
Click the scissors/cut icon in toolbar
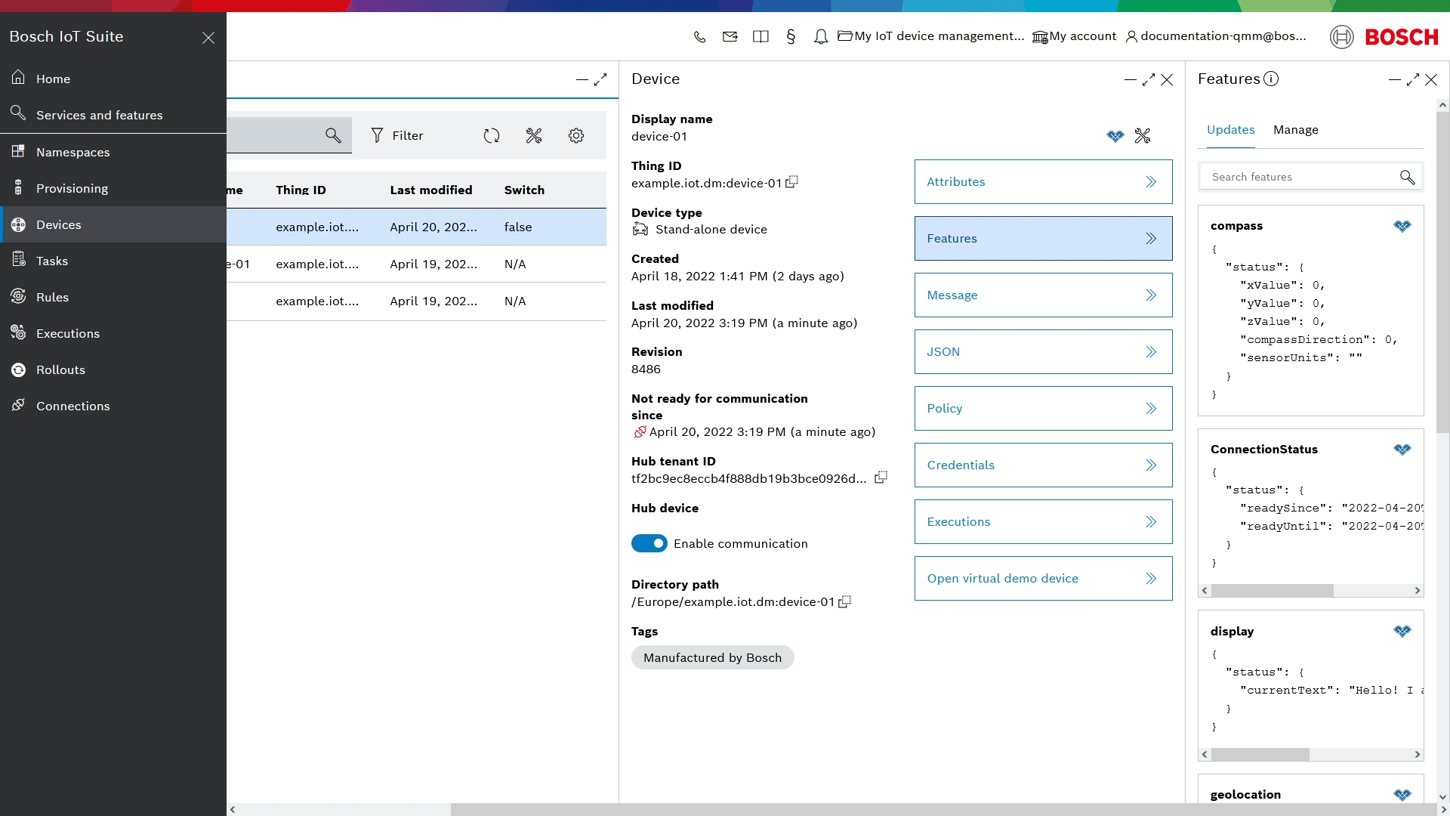[x=534, y=135]
